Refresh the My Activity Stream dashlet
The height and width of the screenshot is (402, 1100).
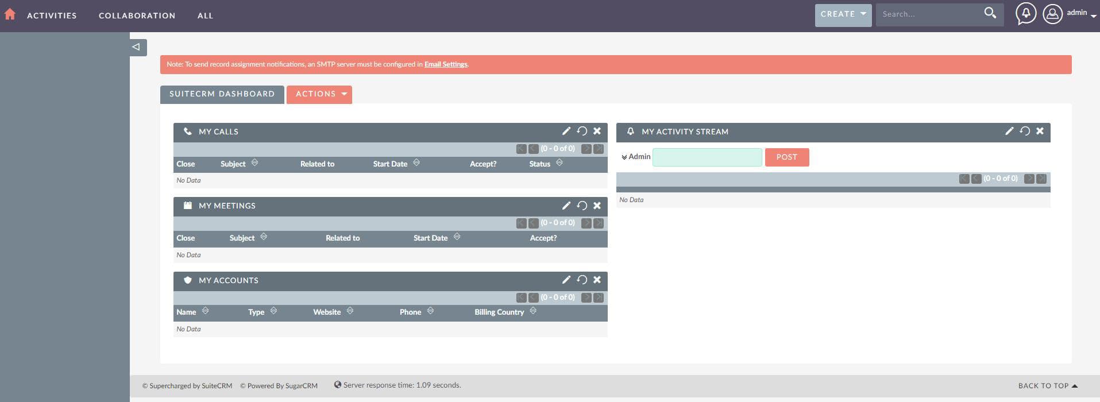pos(1025,131)
